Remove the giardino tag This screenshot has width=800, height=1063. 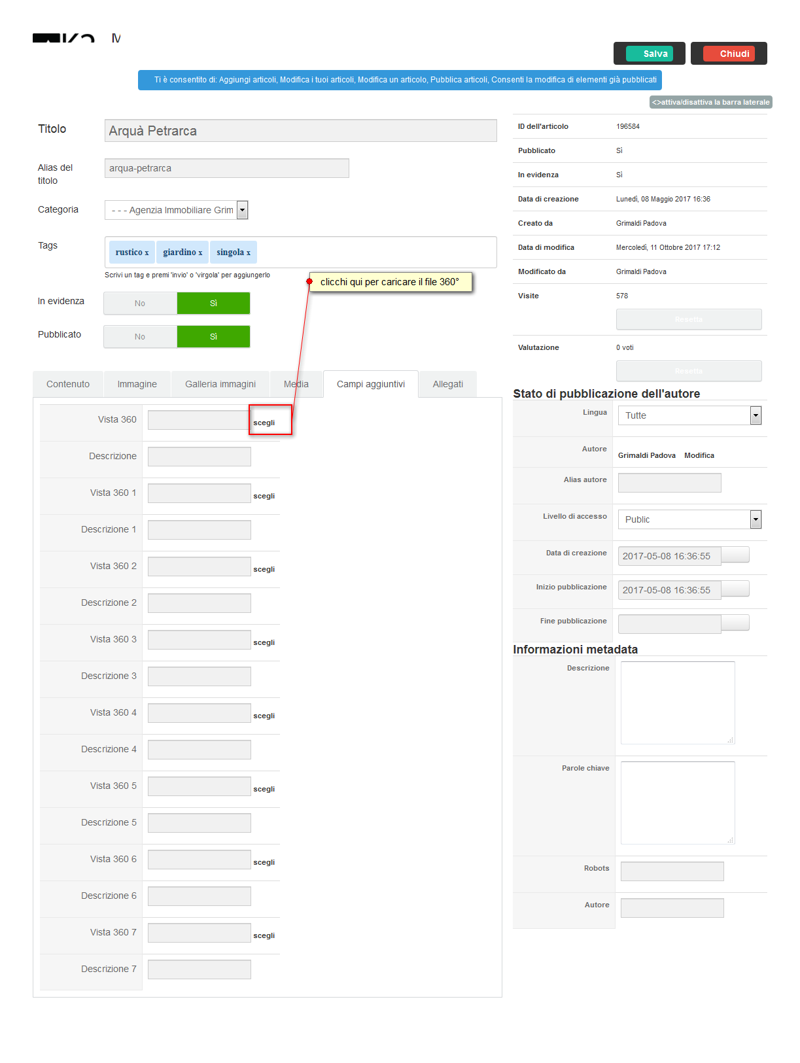point(200,253)
